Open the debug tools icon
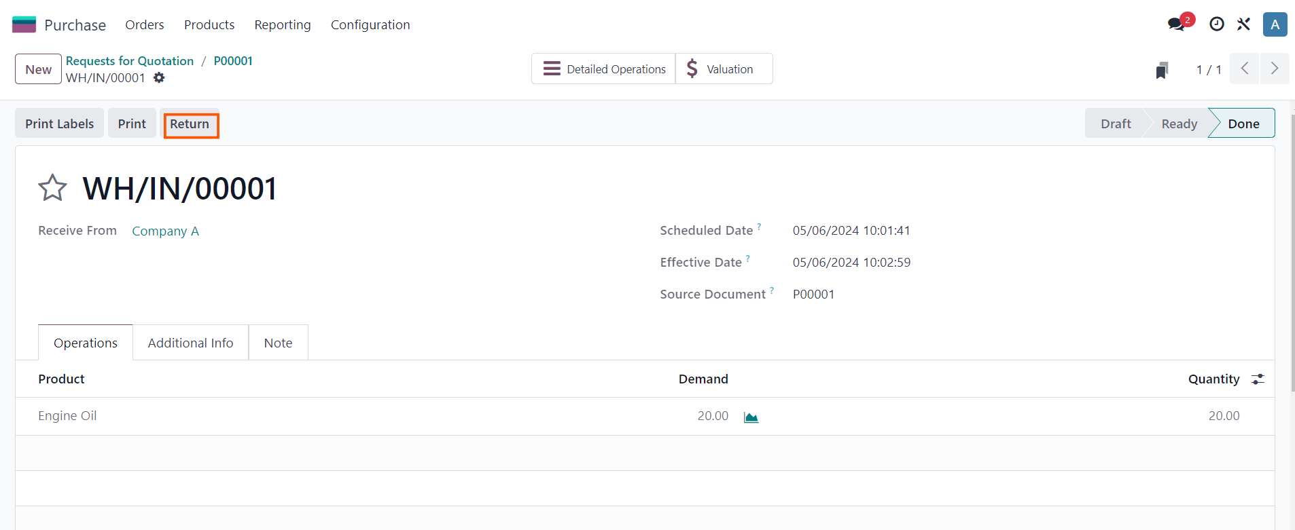 [x=1243, y=24]
